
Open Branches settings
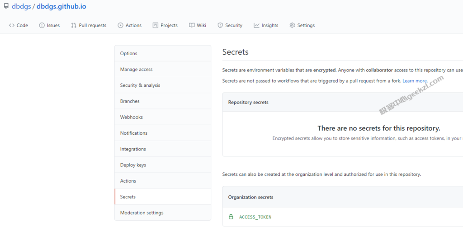(x=163, y=101)
